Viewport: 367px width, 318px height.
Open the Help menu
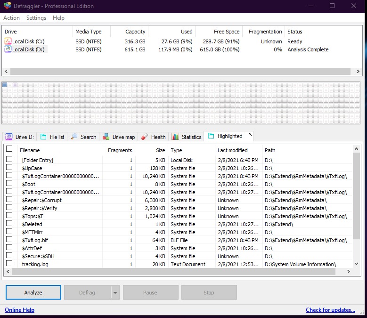(x=58, y=18)
